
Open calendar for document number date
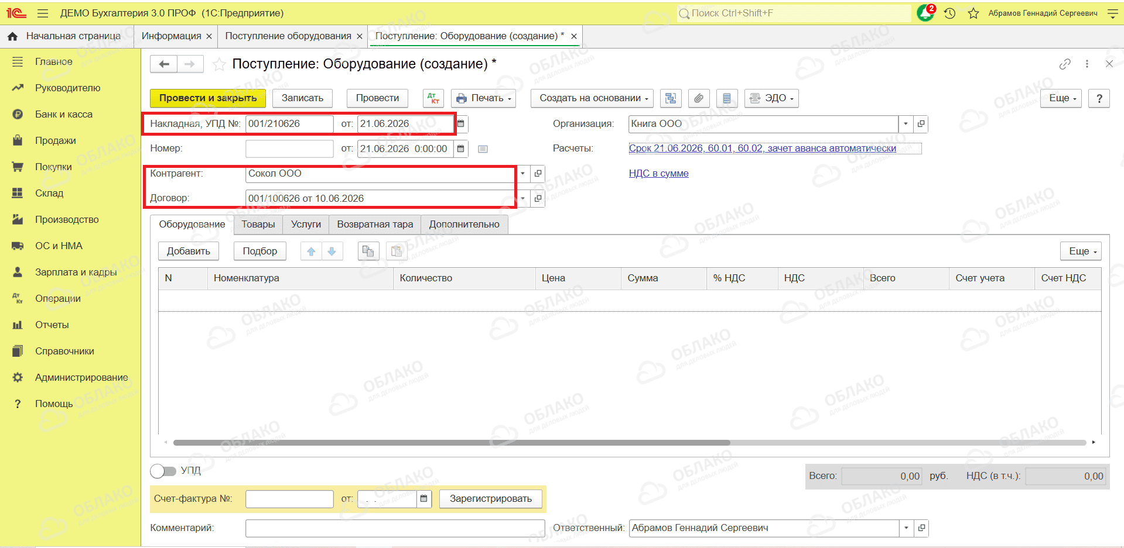(461, 149)
